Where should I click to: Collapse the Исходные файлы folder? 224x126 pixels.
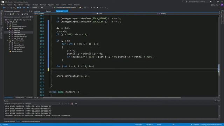tap(8, 28)
